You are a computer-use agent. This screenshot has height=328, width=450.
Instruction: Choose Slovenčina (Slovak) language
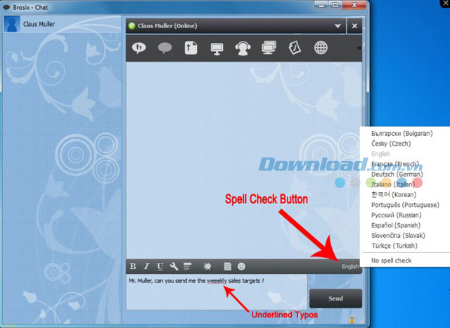coord(398,235)
